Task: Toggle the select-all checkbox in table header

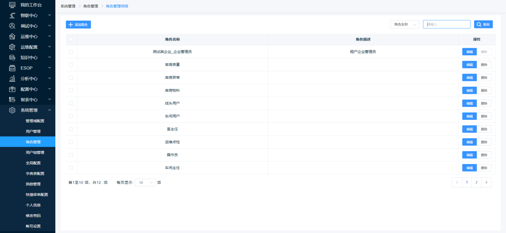Action: 71,39
